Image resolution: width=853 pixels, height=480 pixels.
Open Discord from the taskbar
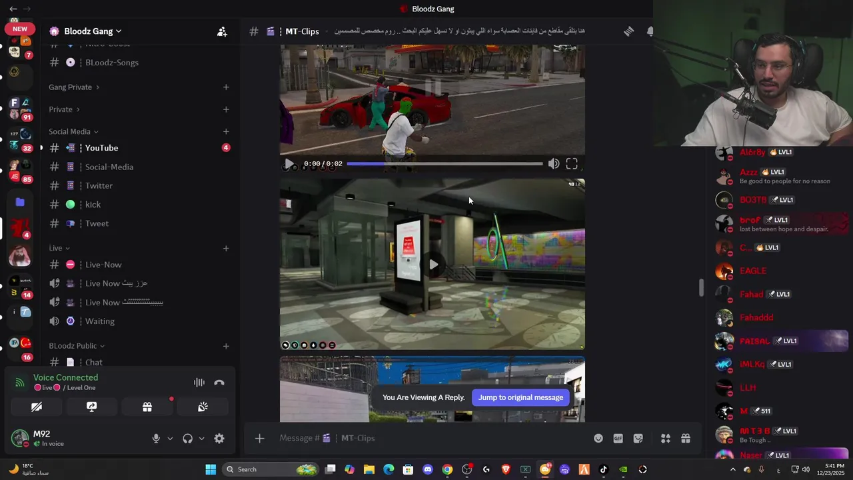(x=428, y=469)
